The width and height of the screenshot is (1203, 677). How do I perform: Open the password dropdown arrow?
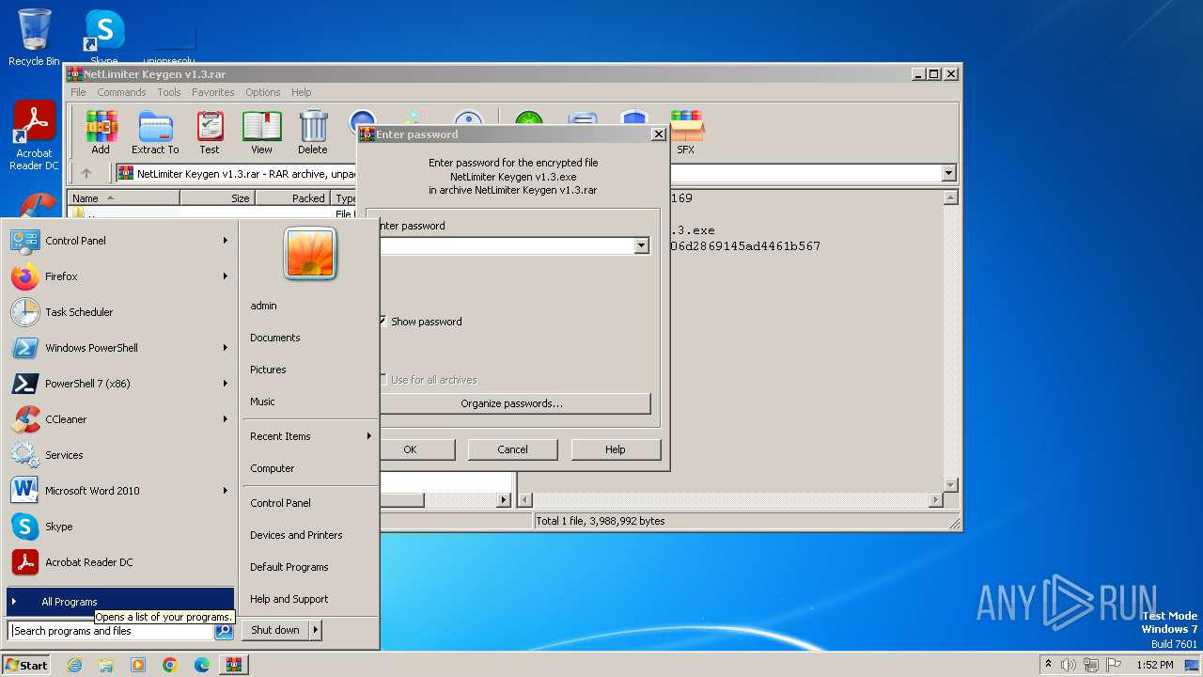[641, 246]
